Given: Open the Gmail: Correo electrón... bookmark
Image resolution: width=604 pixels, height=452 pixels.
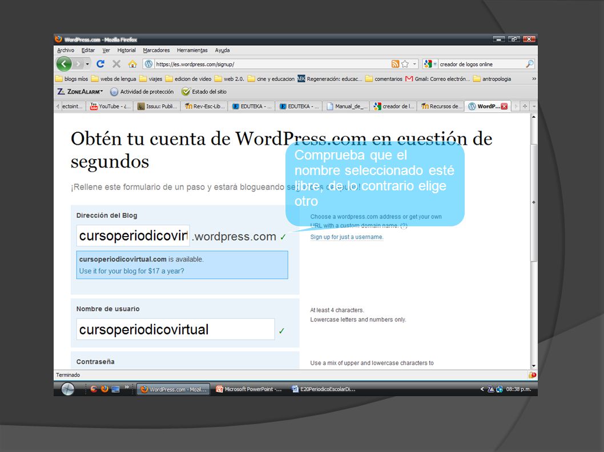Looking at the screenshot, I should click(x=438, y=79).
